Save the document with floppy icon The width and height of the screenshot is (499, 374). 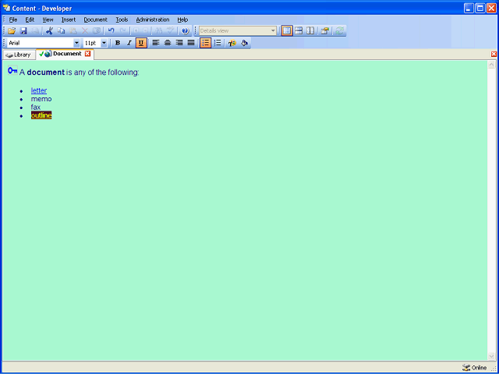click(23, 31)
